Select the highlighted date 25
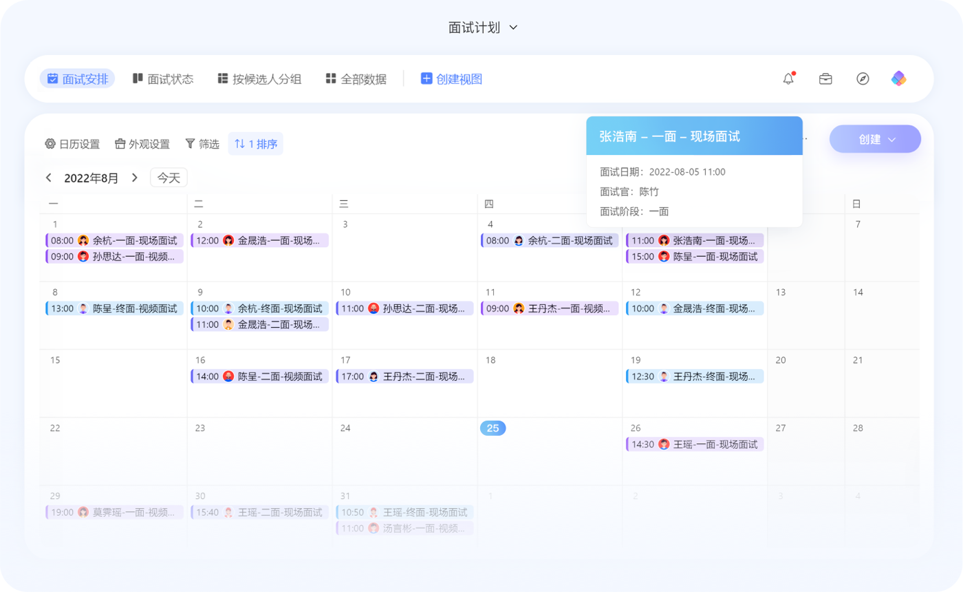Viewport: 963px width, 592px height. tap(493, 428)
